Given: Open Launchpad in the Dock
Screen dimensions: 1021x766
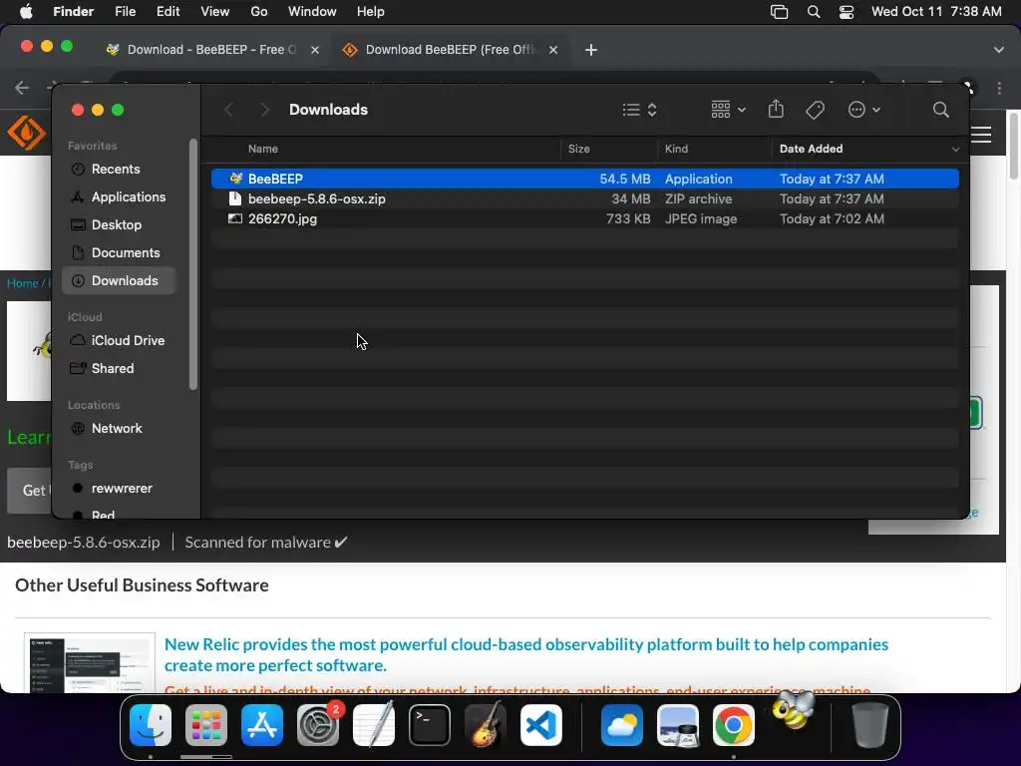Looking at the screenshot, I should [x=206, y=725].
